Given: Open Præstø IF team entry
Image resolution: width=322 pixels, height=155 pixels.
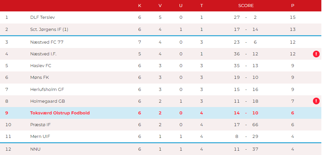Looking at the screenshot, I should (x=40, y=125).
